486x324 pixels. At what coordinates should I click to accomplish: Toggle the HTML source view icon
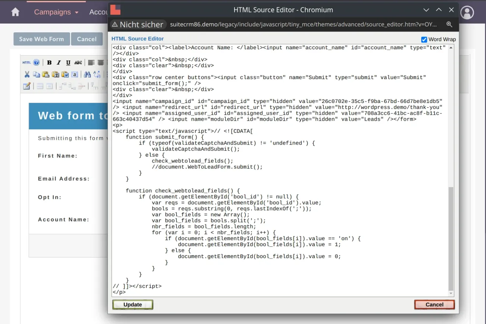[x=27, y=62]
